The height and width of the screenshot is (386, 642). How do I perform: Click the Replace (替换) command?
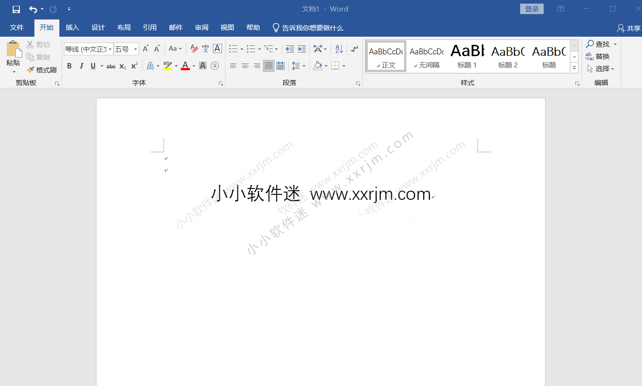(x=598, y=56)
